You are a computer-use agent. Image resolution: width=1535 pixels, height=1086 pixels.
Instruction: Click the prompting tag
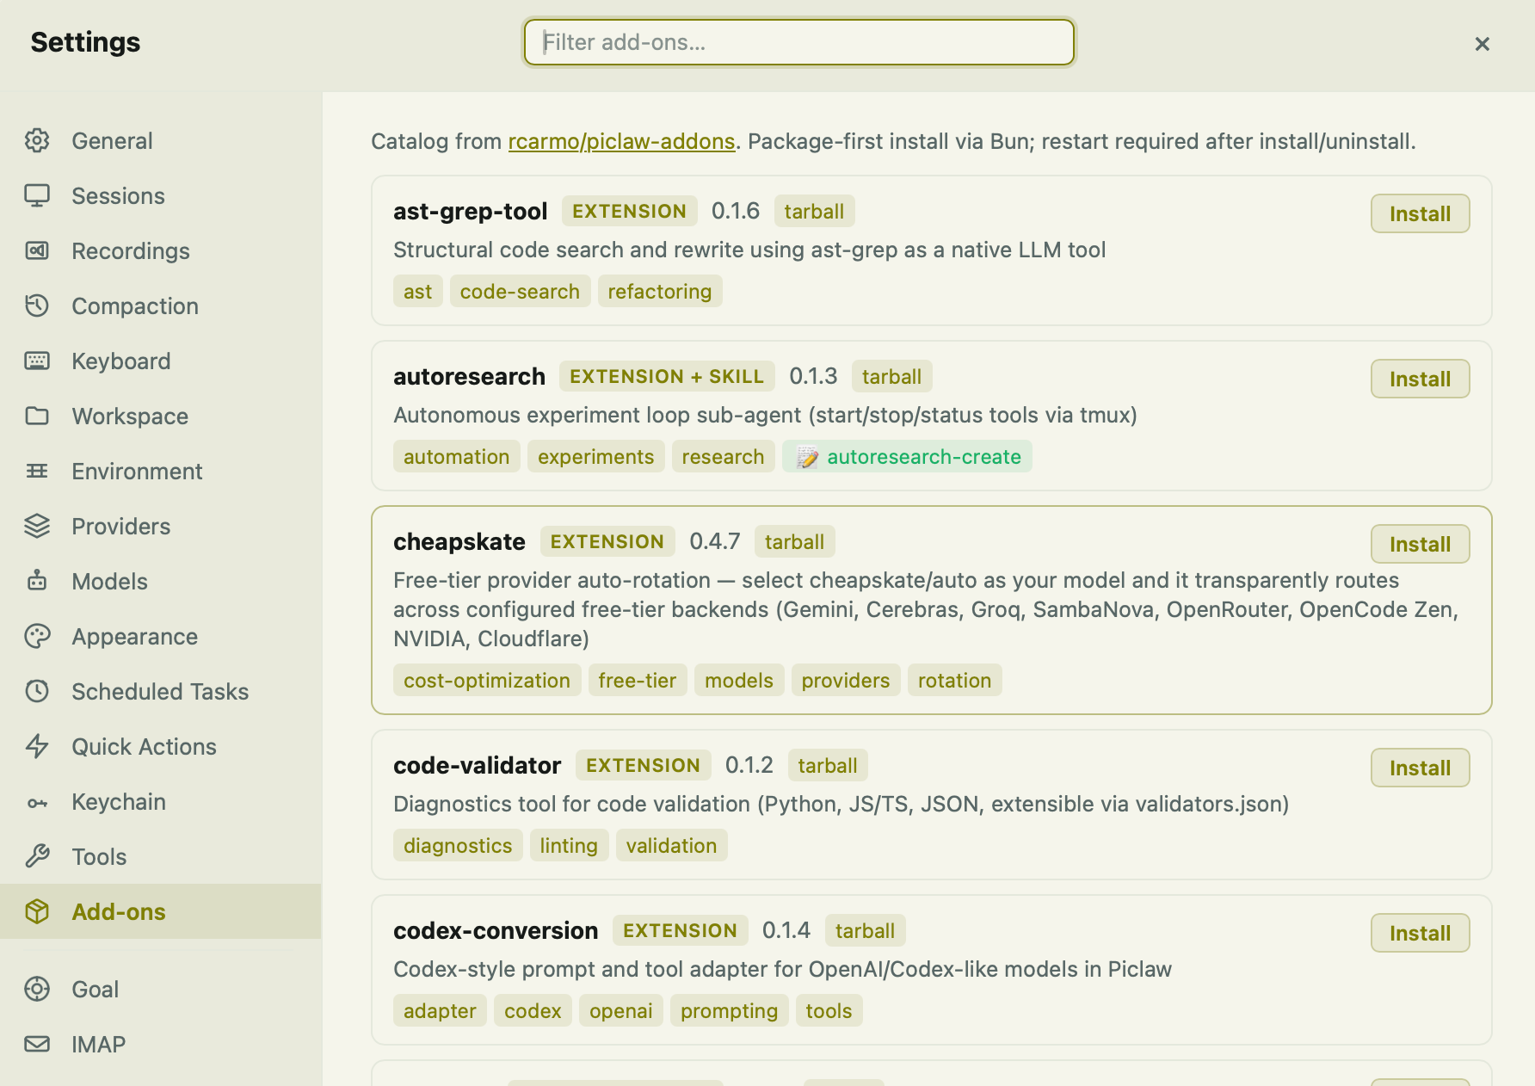point(730,1010)
